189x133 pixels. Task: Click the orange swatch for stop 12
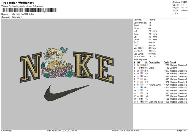142,96
